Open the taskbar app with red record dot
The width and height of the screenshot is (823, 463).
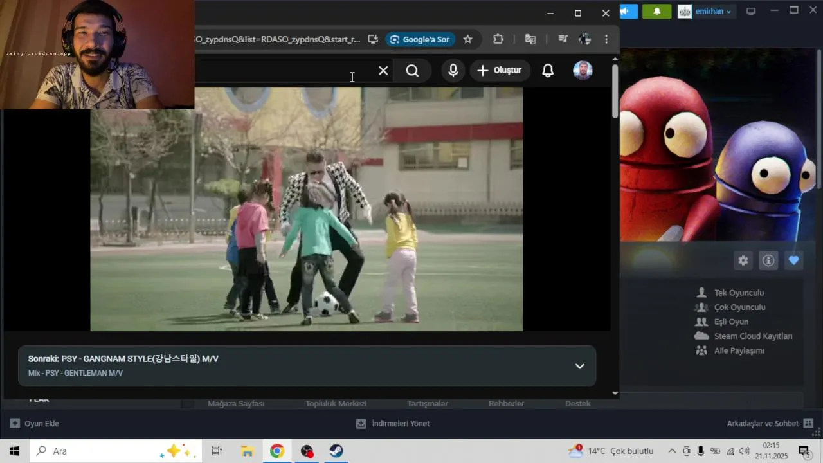pyautogui.click(x=307, y=451)
